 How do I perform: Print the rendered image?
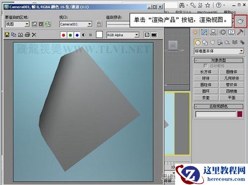click(x=27, y=35)
